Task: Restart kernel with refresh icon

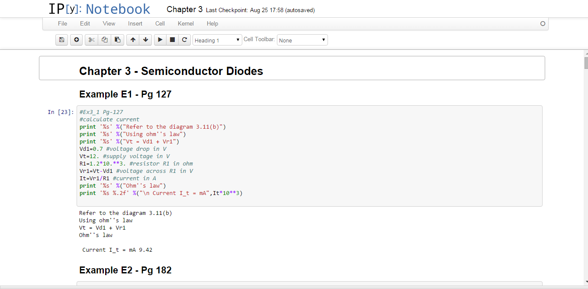Action: click(184, 40)
